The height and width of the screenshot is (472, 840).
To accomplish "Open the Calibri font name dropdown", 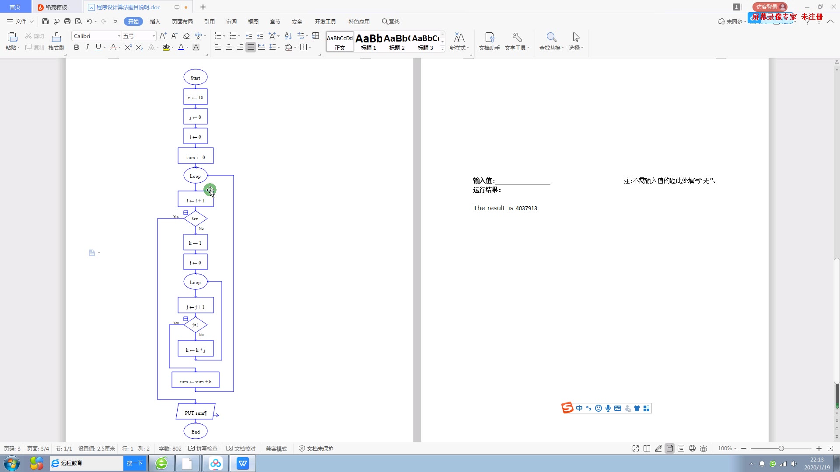I will 119,36.
